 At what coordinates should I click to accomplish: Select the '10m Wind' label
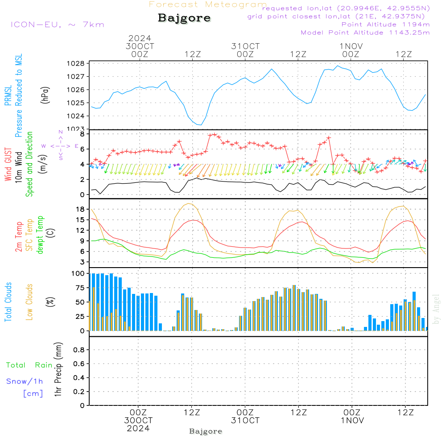click(18, 167)
